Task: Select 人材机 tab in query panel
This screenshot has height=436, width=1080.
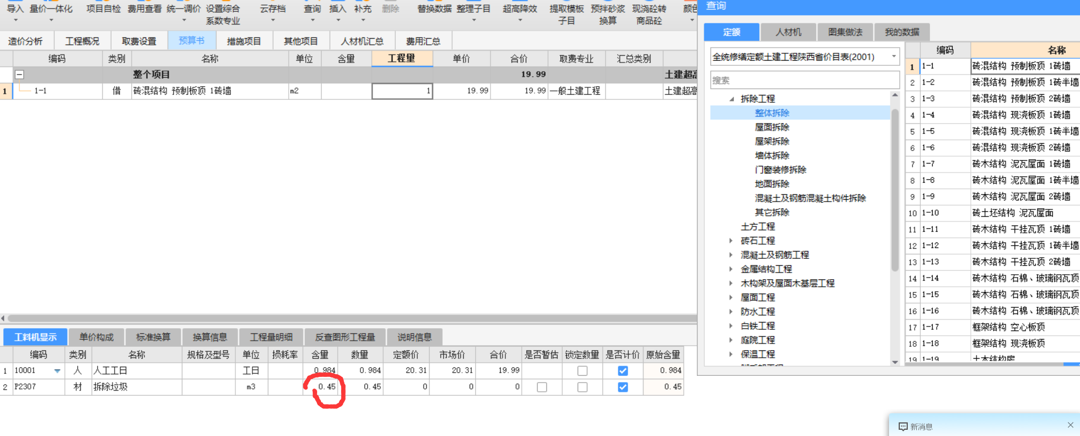Action: (788, 32)
